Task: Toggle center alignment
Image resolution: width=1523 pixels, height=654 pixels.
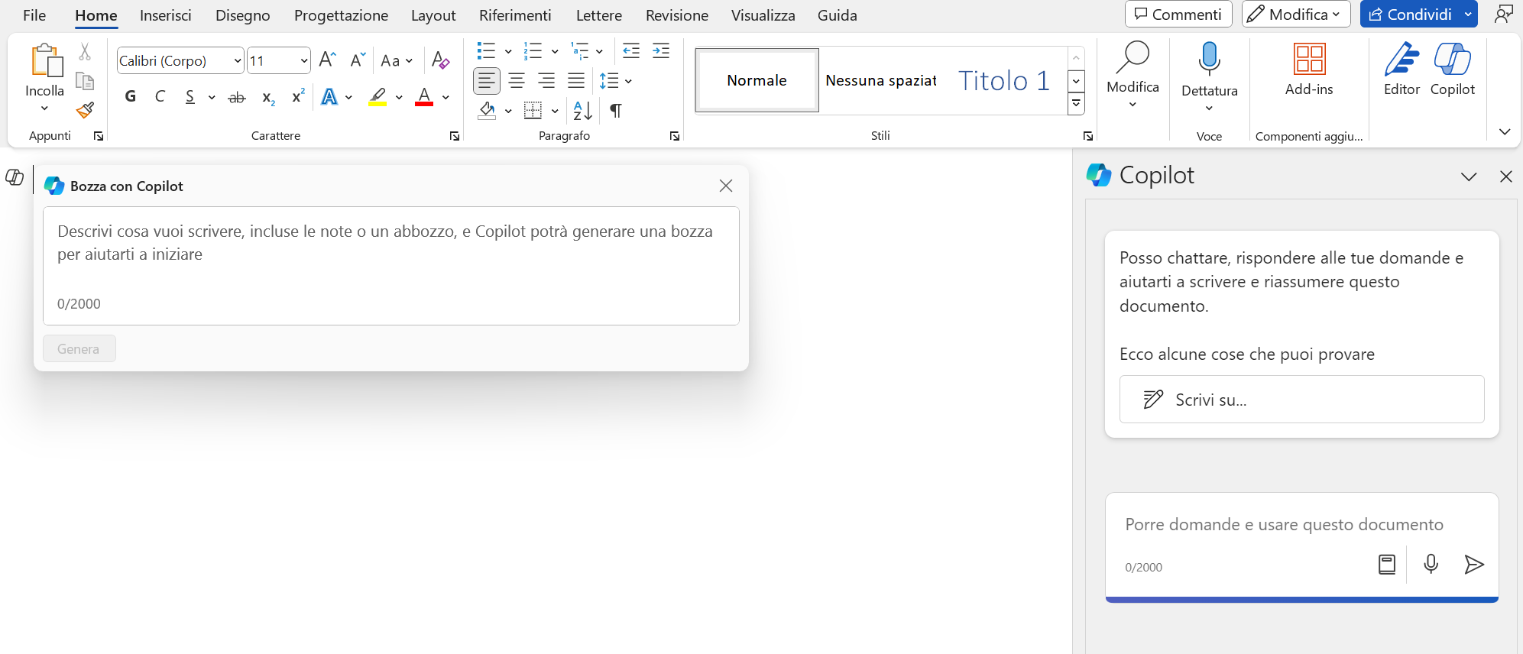Action: (x=517, y=80)
